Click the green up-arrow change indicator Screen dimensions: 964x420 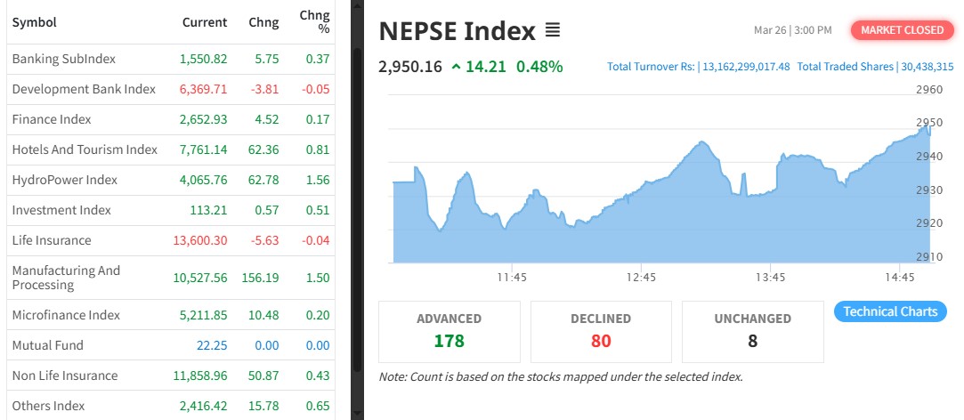click(456, 66)
